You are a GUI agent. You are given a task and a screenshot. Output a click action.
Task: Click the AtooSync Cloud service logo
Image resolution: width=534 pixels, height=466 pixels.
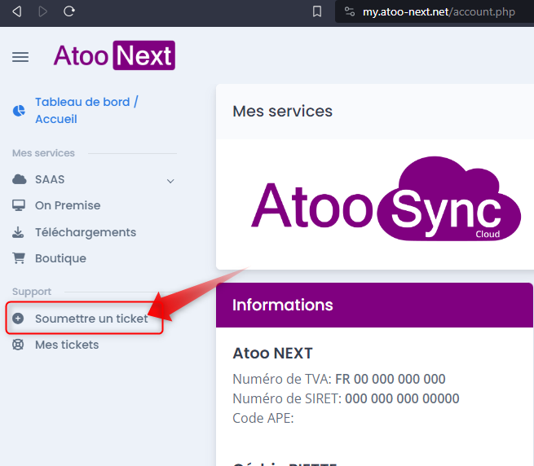[386, 199]
